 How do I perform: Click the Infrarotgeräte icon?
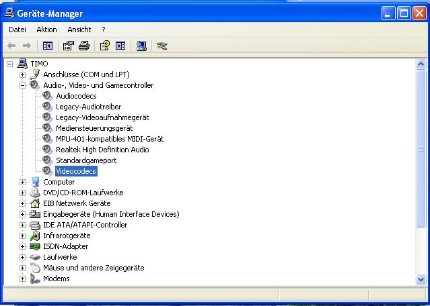click(x=35, y=236)
